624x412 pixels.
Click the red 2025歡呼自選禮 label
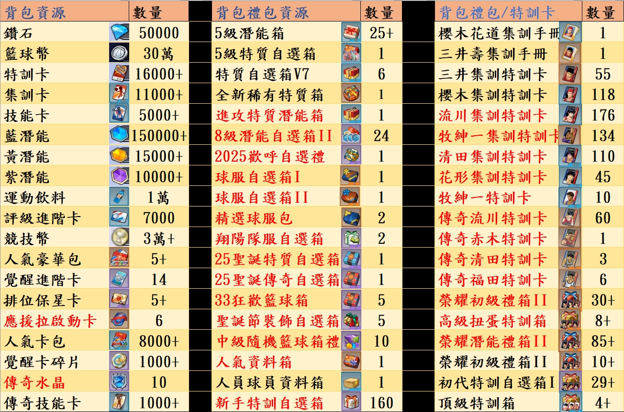pyautogui.click(x=270, y=156)
